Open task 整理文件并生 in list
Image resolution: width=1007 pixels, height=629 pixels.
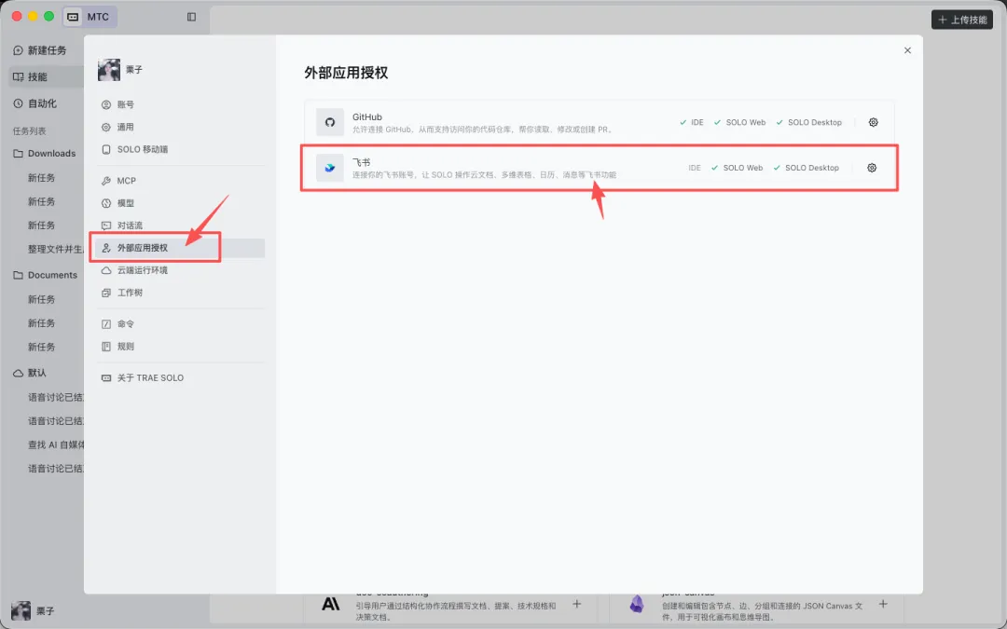coord(54,249)
